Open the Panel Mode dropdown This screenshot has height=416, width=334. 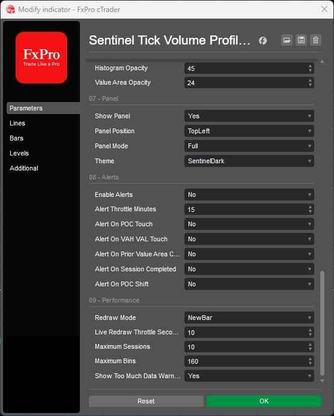click(x=249, y=146)
